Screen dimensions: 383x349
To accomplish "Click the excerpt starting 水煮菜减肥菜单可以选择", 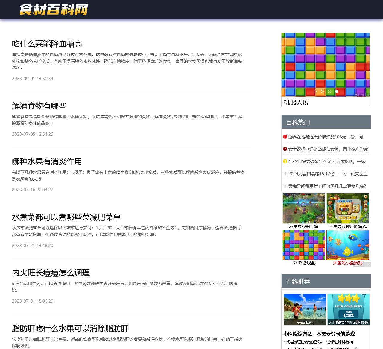I will tap(128, 231).
